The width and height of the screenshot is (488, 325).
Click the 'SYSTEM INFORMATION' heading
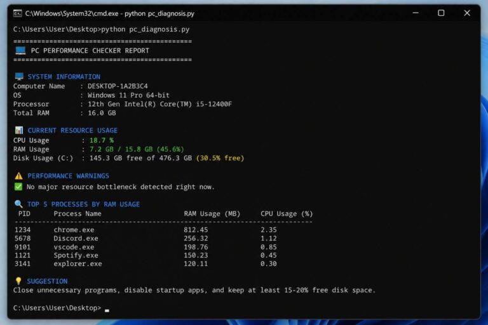coord(64,77)
